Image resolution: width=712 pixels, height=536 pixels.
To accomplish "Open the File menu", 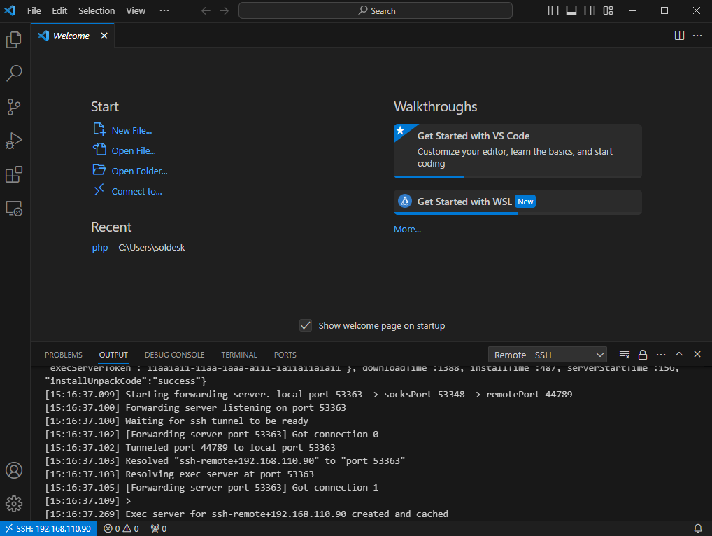I will coord(34,10).
